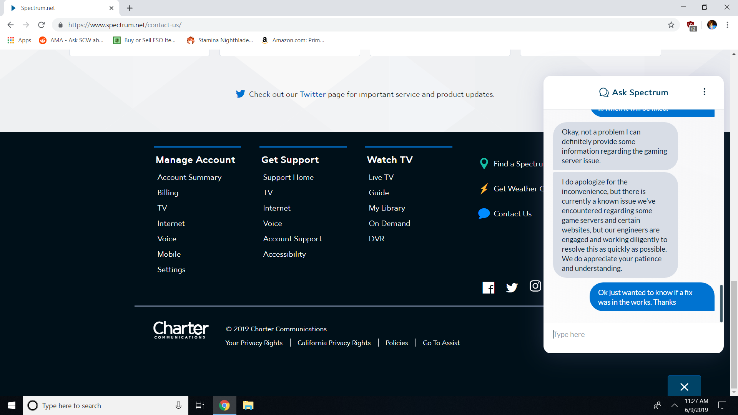Click the Get Weather lightning bolt icon
Screen dimensions: 738x415
coord(484,189)
